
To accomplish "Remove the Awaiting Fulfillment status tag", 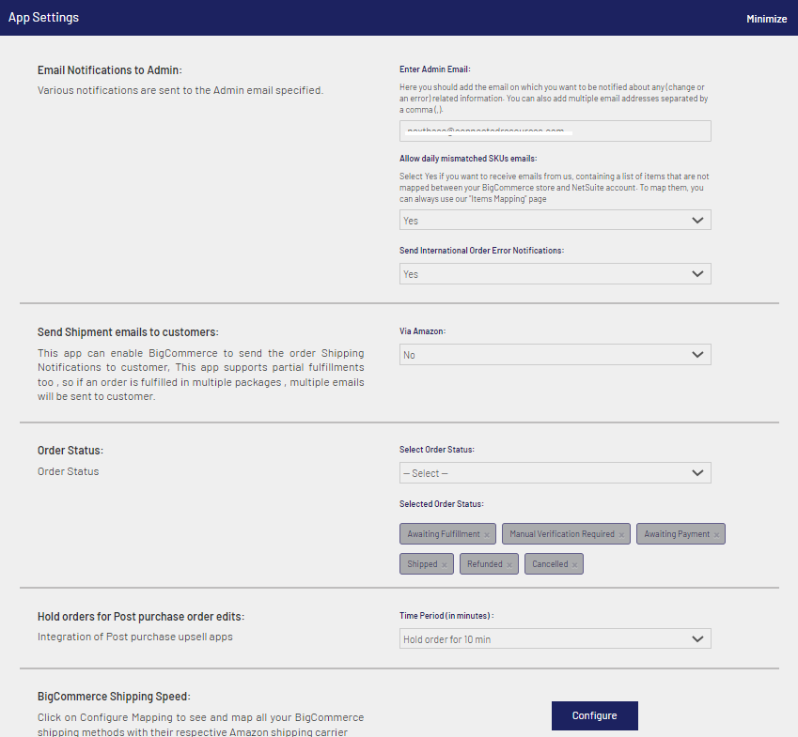I will 486,535.
